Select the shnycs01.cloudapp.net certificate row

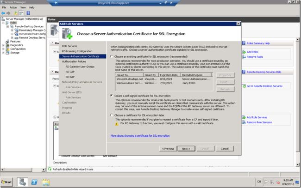164,79
